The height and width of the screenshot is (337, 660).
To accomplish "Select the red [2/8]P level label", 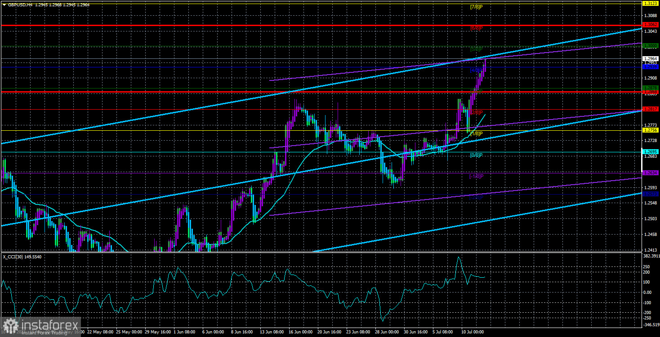I will (x=476, y=112).
